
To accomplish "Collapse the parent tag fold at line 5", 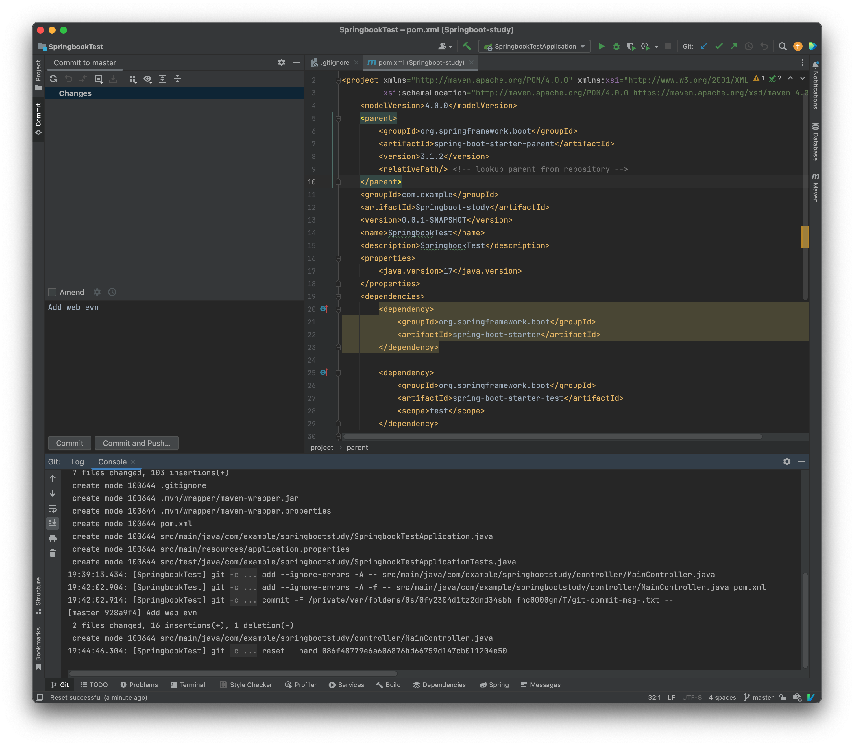I will (x=338, y=119).
